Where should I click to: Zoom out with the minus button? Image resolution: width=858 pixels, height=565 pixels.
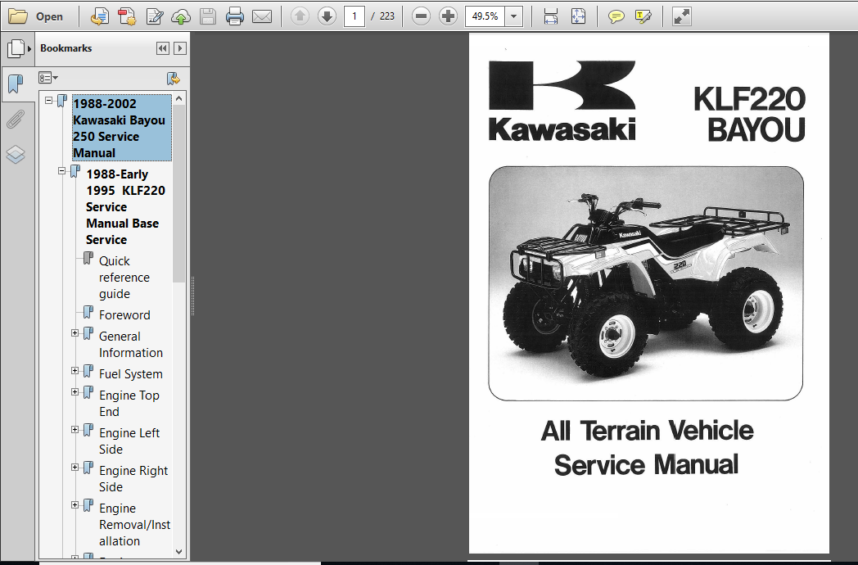[x=421, y=16]
